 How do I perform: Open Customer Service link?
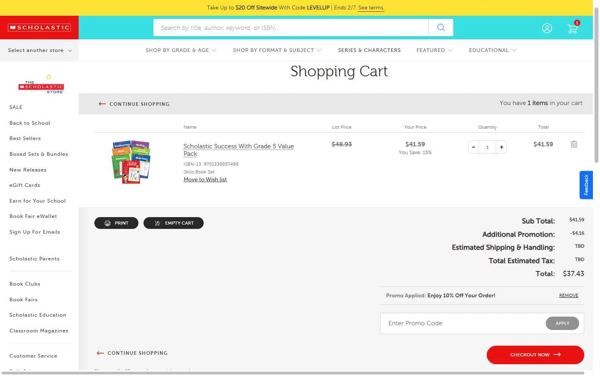(x=33, y=356)
